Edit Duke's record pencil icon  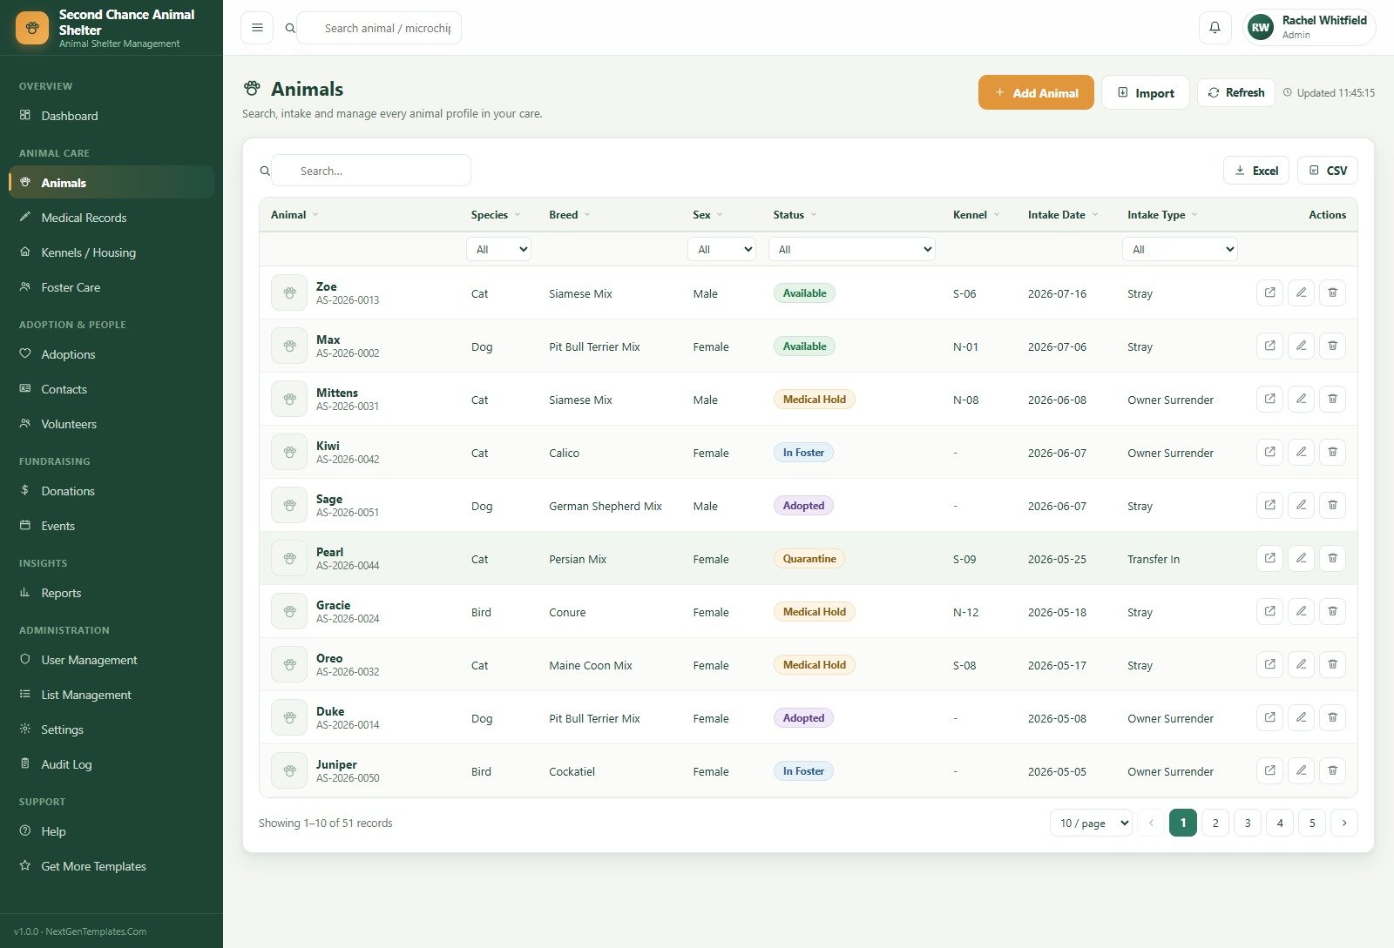(x=1301, y=717)
